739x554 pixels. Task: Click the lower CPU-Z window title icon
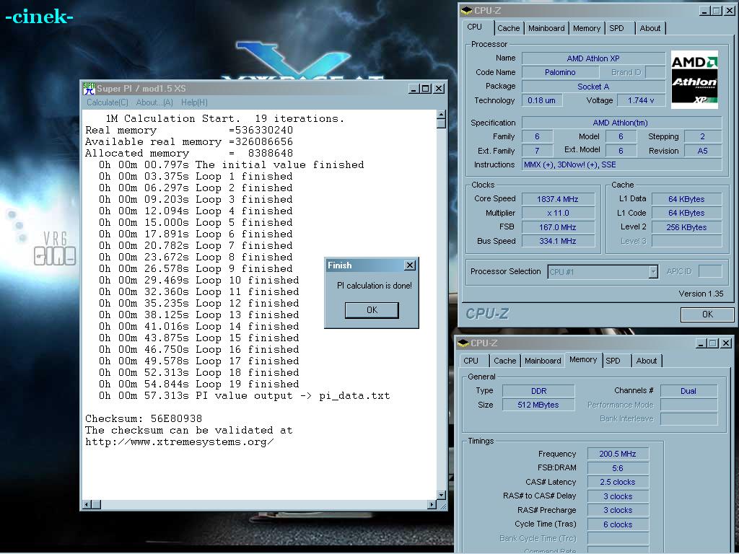point(463,343)
